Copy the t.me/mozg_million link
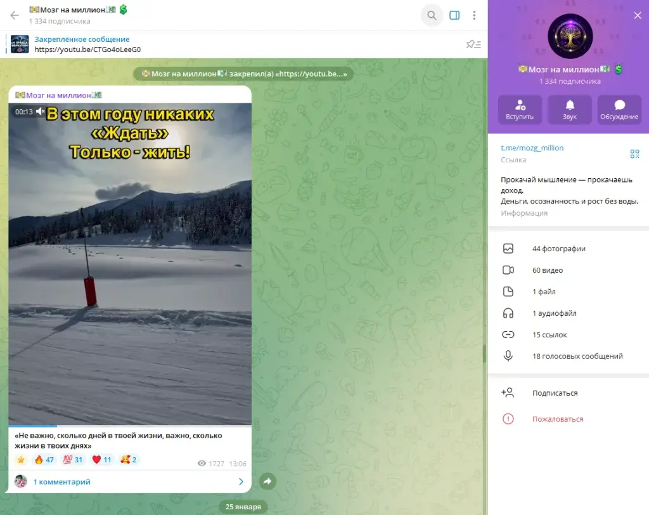 tap(532, 148)
